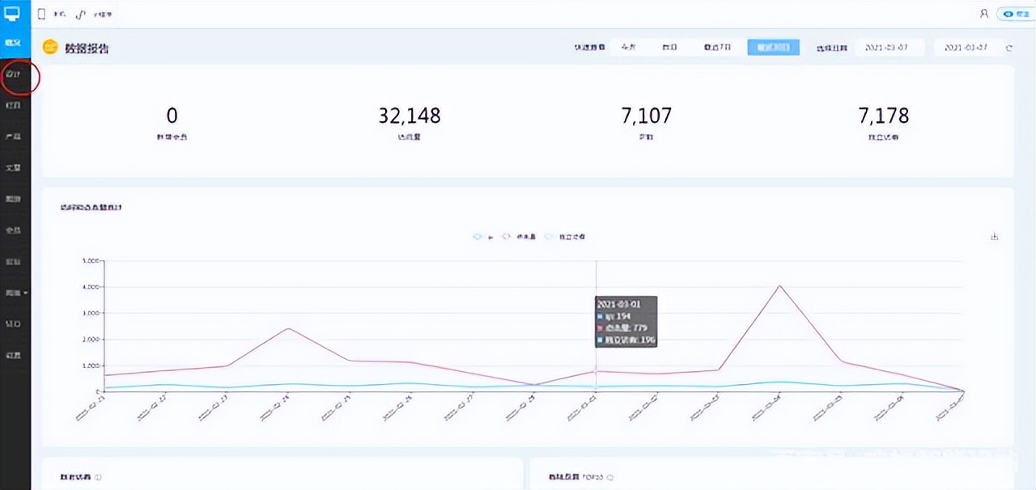Click the orange data report icon
This screenshot has height=490, width=1036.
(x=50, y=48)
